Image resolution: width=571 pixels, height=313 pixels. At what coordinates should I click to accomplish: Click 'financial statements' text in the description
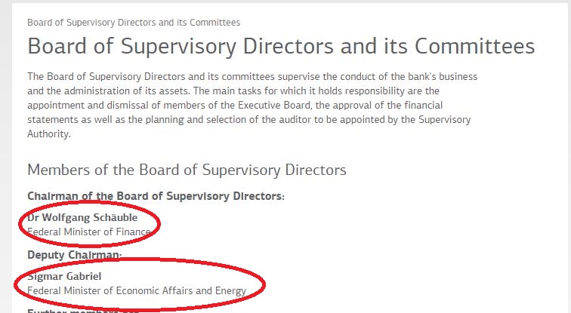tap(235, 112)
